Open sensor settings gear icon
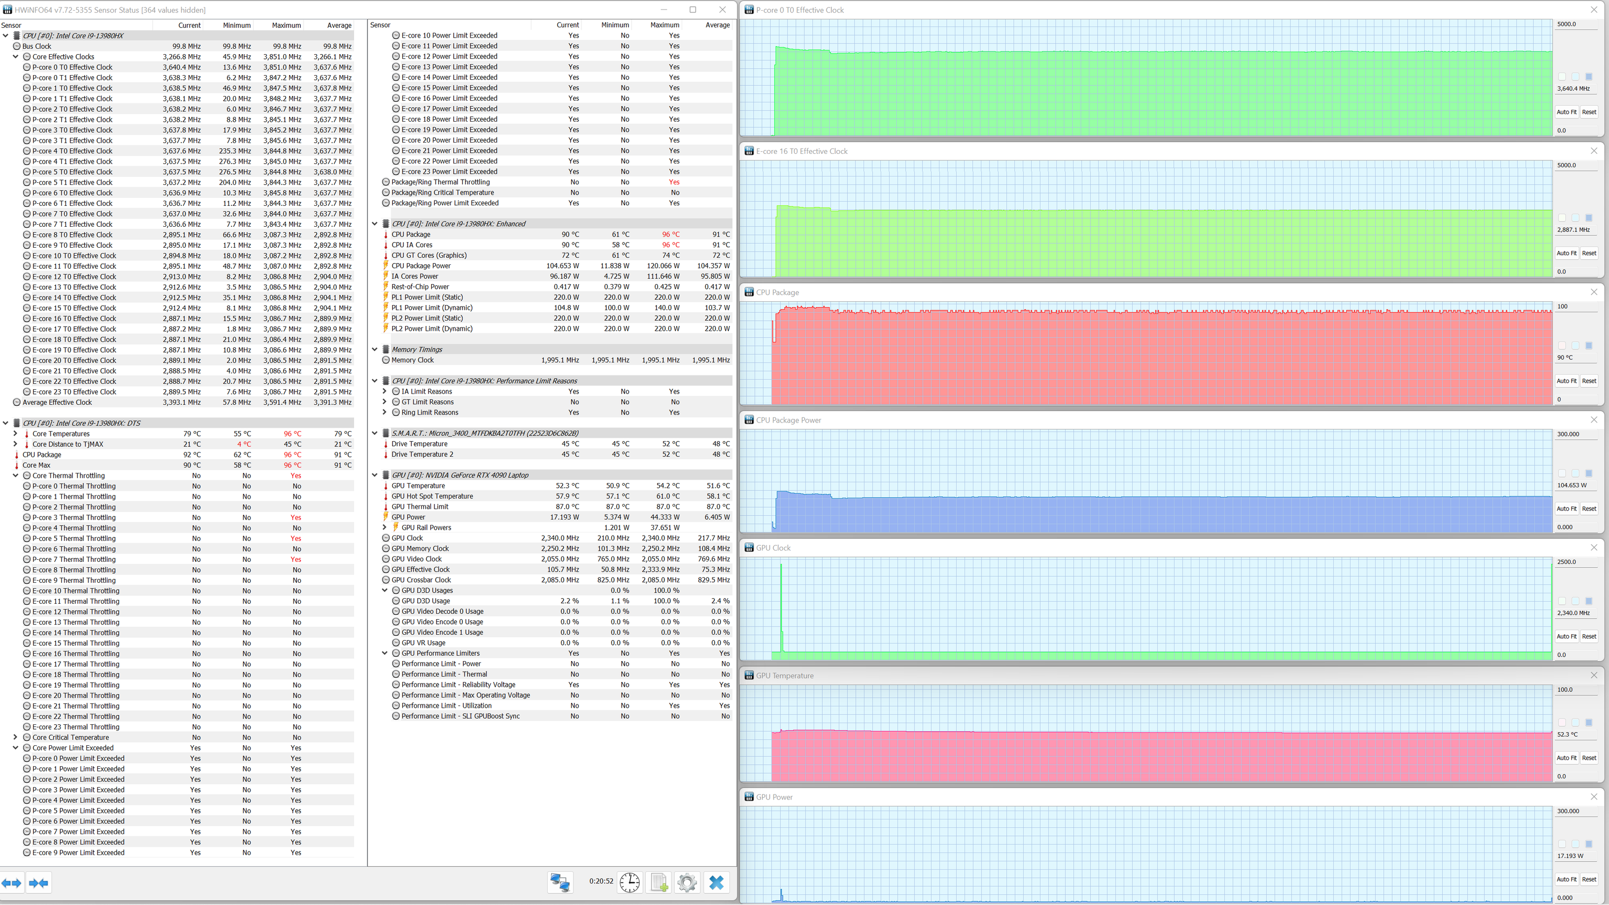The height and width of the screenshot is (905, 1609). click(687, 882)
